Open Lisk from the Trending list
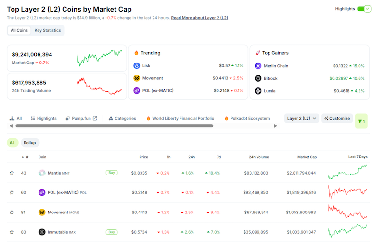385x250 pixels. pyautogui.click(x=146, y=66)
